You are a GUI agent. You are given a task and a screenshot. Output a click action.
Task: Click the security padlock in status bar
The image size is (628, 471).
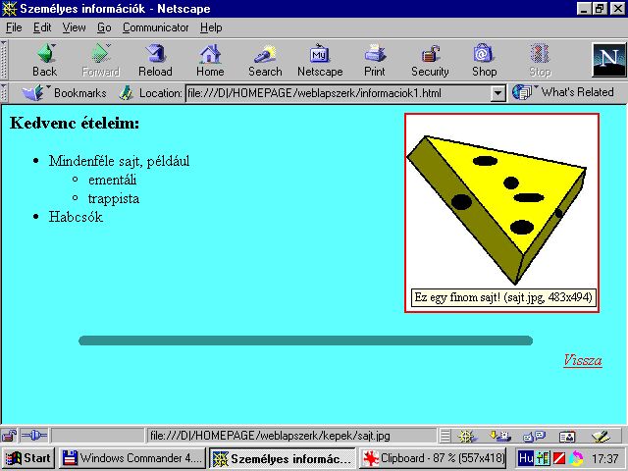tap(9, 436)
